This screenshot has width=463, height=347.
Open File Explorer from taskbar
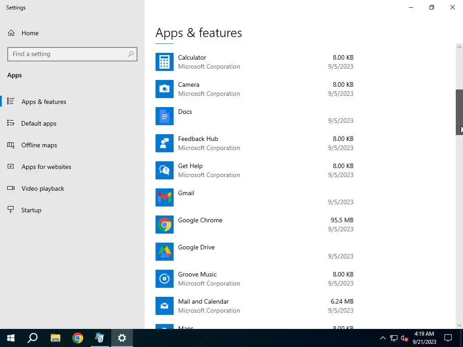point(55,338)
